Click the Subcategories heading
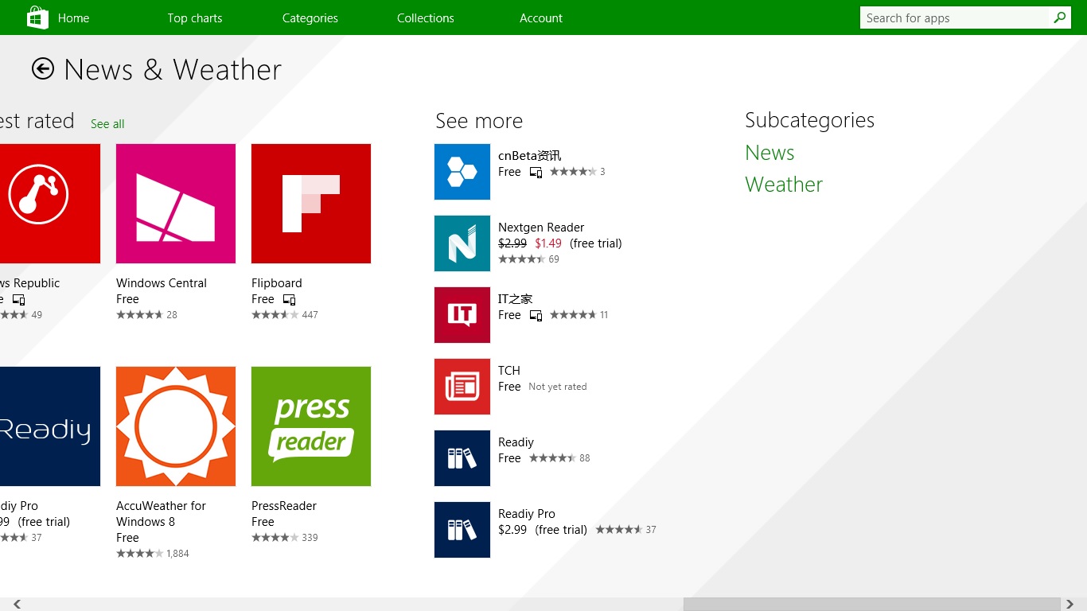The image size is (1087, 611). tap(809, 120)
